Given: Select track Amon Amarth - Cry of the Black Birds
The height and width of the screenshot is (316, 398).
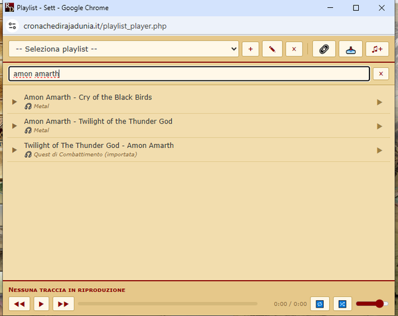Looking at the screenshot, I should coord(88,98).
